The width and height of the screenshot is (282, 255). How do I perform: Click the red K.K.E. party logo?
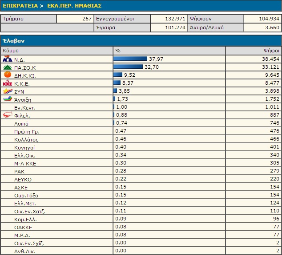tap(8, 83)
